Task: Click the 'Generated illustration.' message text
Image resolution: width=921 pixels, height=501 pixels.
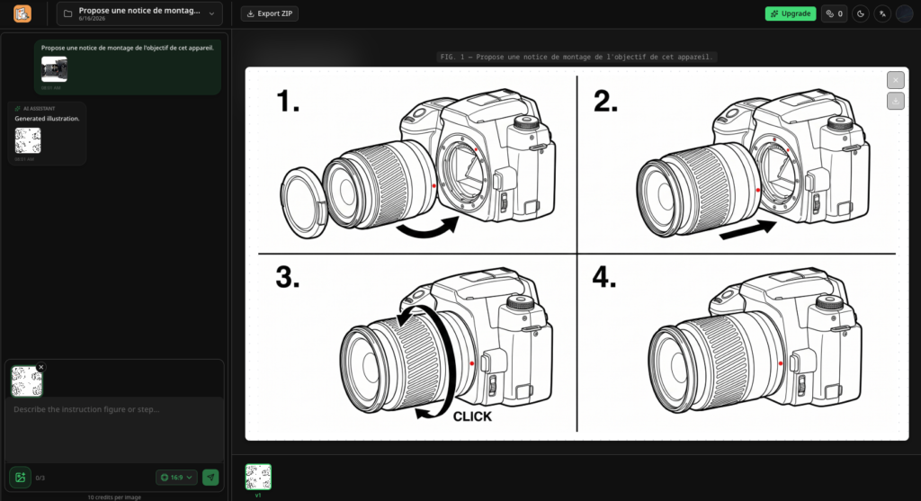Action: pos(47,119)
